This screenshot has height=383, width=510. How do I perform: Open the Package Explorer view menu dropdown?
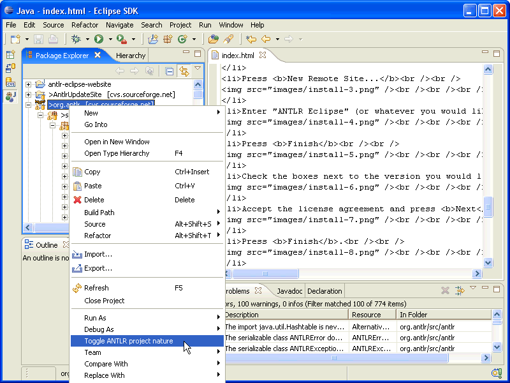pyautogui.click(x=198, y=69)
